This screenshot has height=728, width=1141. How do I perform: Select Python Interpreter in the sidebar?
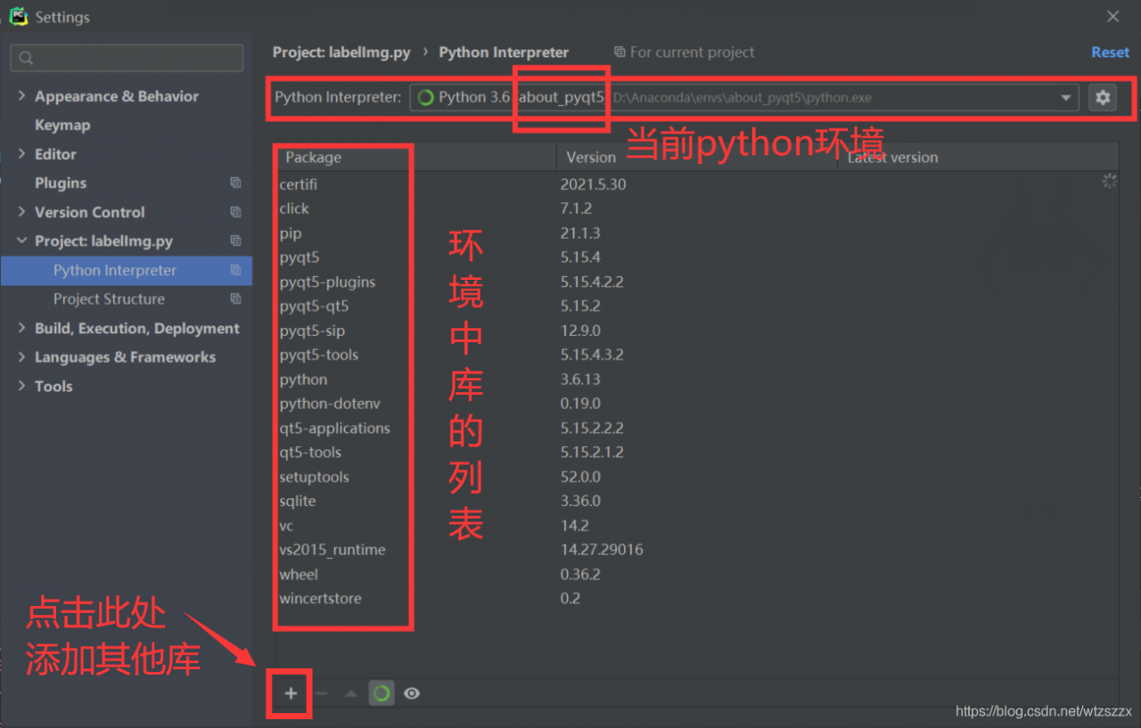point(114,270)
